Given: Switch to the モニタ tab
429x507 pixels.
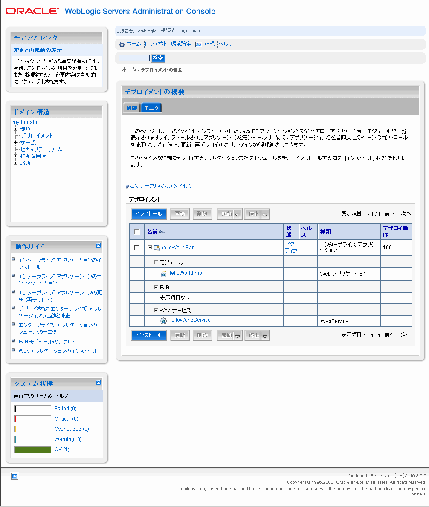Looking at the screenshot, I should pyautogui.click(x=151, y=108).
